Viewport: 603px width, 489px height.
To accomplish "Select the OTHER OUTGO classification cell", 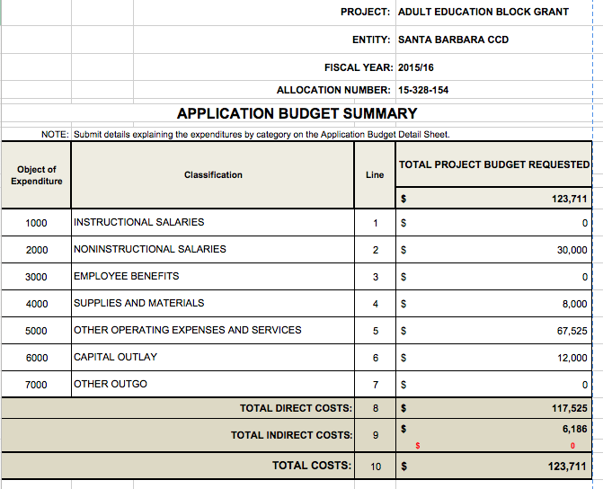I will click(111, 384).
